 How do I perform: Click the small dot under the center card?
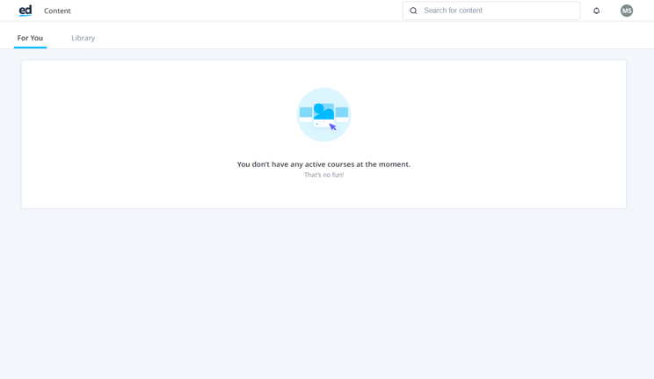coord(316,124)
